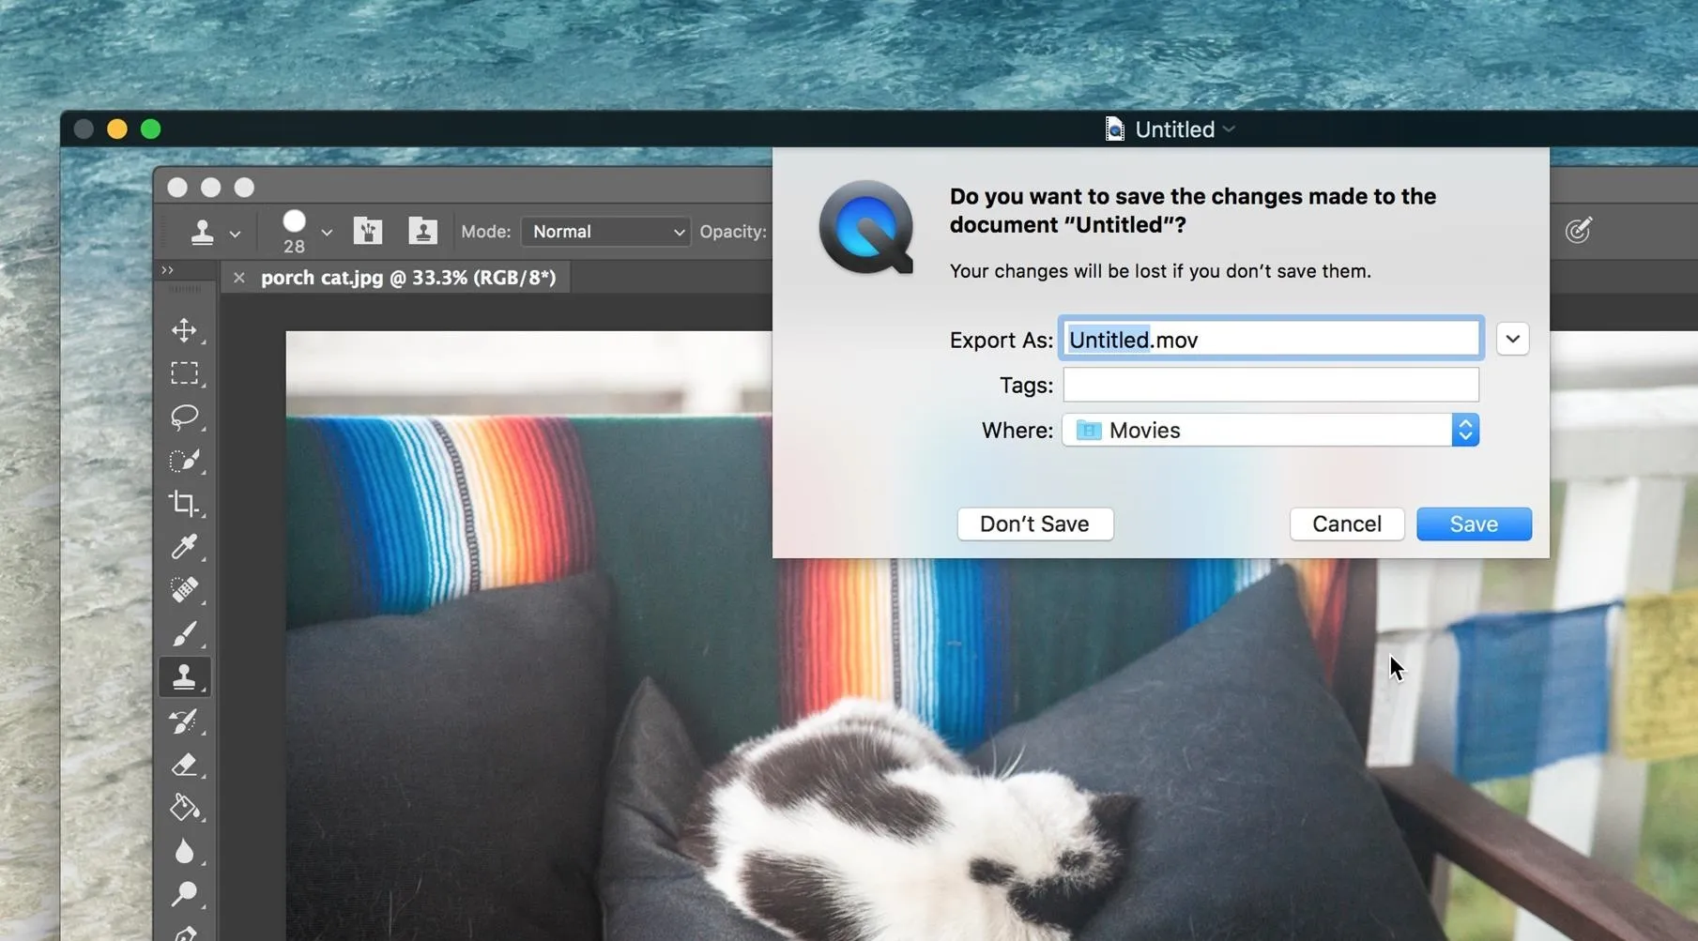Click the Tags input field
This screenshot has width=1698, height=941.
1271,385
